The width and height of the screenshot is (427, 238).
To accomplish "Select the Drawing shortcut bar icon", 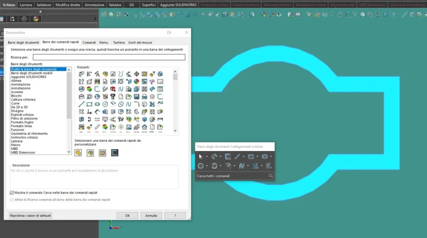I will pos(102,153).
